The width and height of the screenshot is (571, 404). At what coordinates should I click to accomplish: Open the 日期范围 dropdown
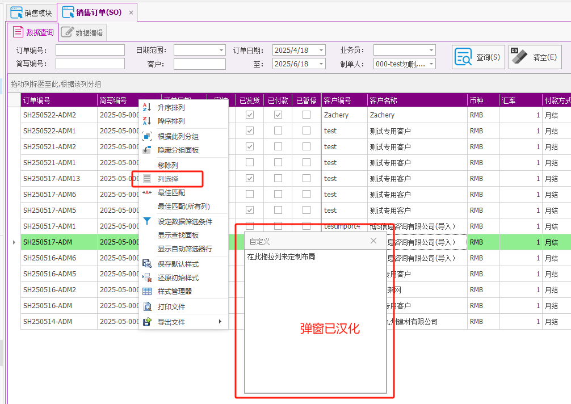tap(221, 50)
